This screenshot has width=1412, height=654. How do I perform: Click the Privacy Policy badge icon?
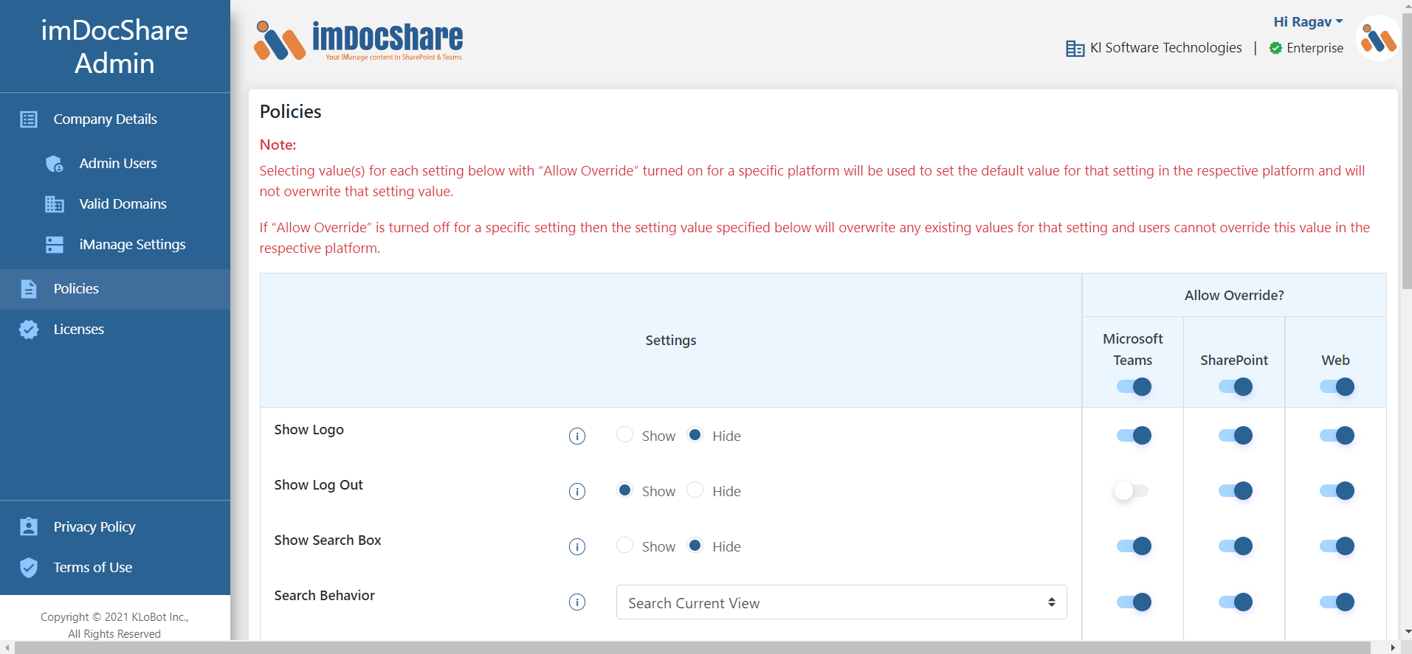click(x=29, y=526)
